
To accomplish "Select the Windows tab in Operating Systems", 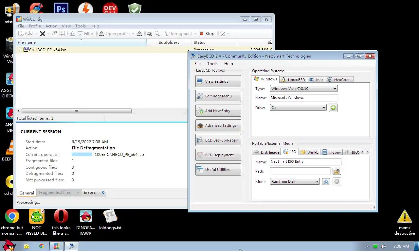I will (265, 79).
